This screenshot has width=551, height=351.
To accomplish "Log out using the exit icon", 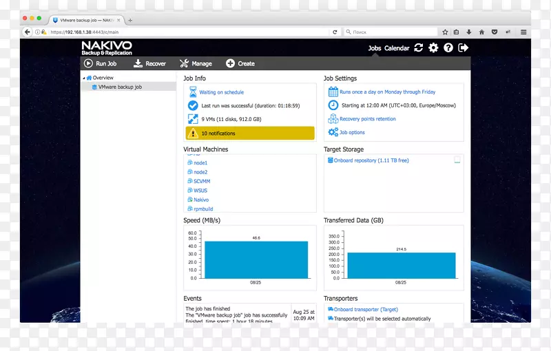I will pos(463,47).
